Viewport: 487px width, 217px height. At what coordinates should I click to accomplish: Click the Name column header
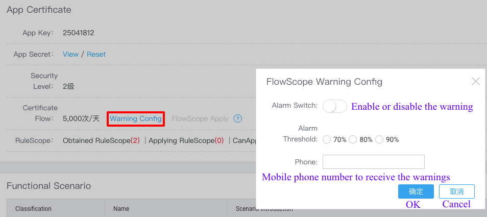point(121,209)
